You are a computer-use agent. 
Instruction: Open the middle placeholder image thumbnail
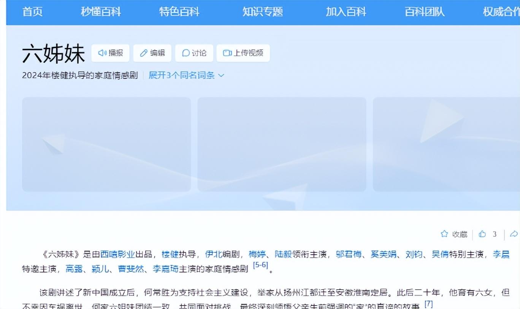click(x=282, y=144)
